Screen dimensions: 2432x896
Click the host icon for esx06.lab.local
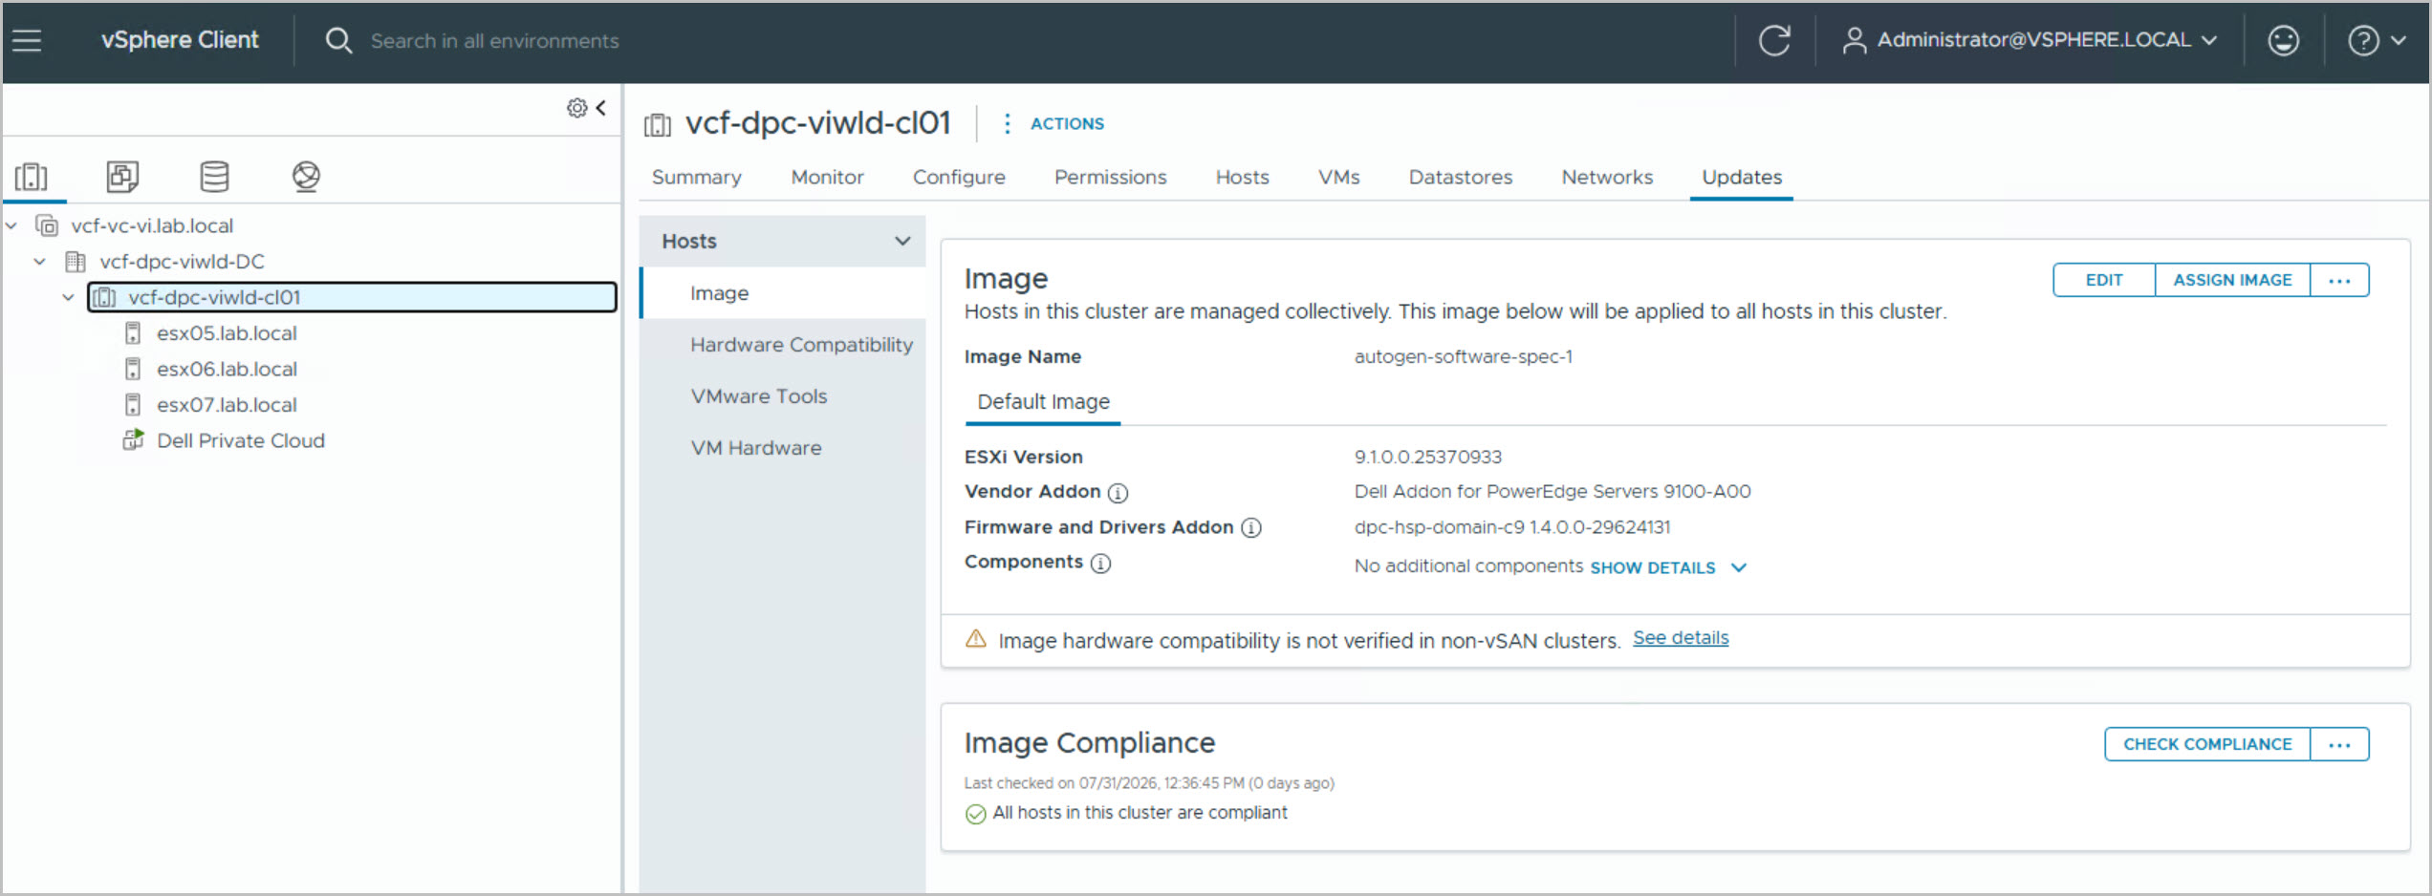[x=133, y=369]
